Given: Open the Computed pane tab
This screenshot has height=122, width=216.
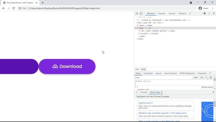Looking at the screenshot, I should [x=148, y=73].
